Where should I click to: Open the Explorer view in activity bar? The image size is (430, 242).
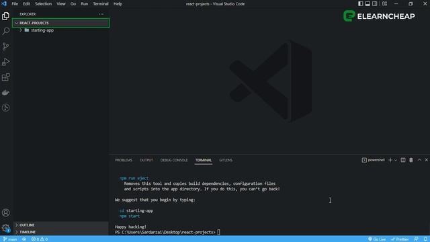pos(6,16)
